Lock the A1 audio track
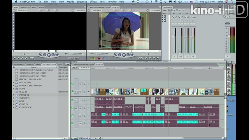This screenshot has height=140, width=249. [84, 100]
